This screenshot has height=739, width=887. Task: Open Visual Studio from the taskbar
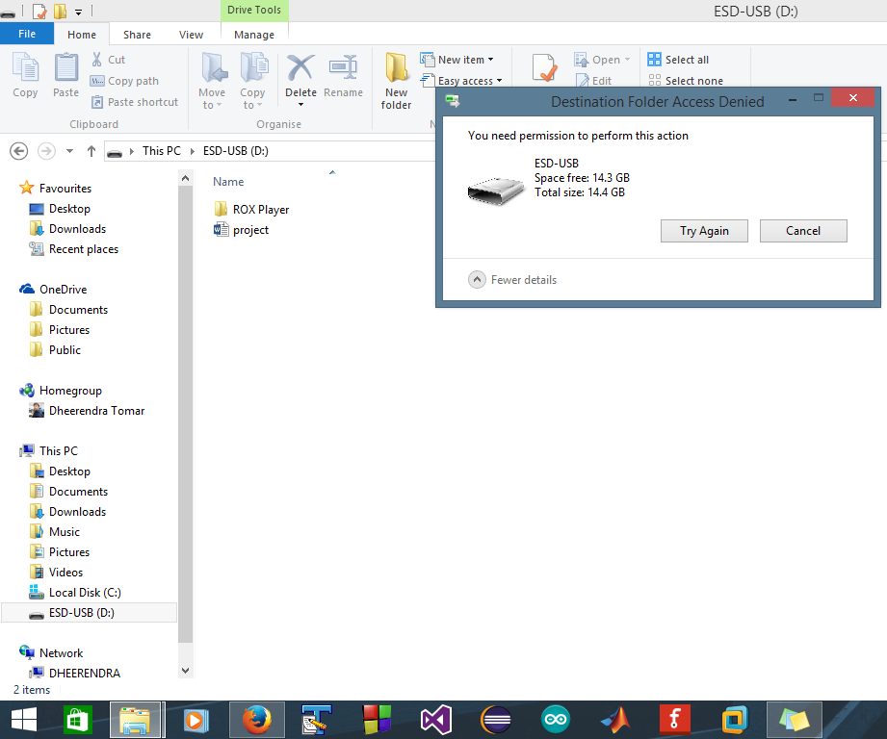click(435, 719)
